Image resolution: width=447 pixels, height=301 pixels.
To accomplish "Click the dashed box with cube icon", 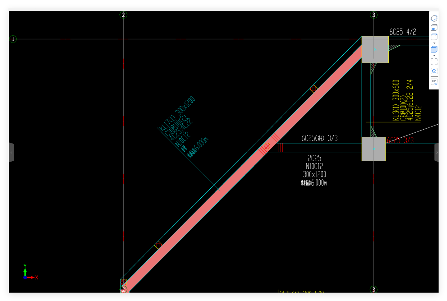I will (x=434, y=71).
